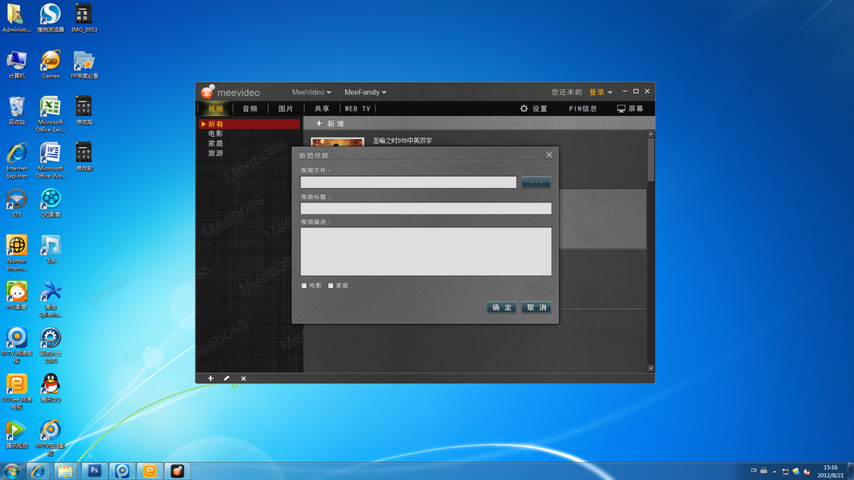This screenshot has width=854, height=480.
Task: Select the IMG_0053 desktop file
Action: tap(84, 18)
